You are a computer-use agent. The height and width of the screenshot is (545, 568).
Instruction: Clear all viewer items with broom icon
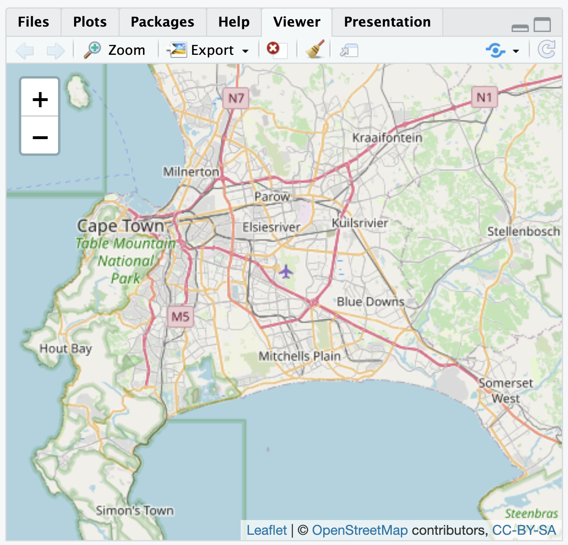click(315, 49)
